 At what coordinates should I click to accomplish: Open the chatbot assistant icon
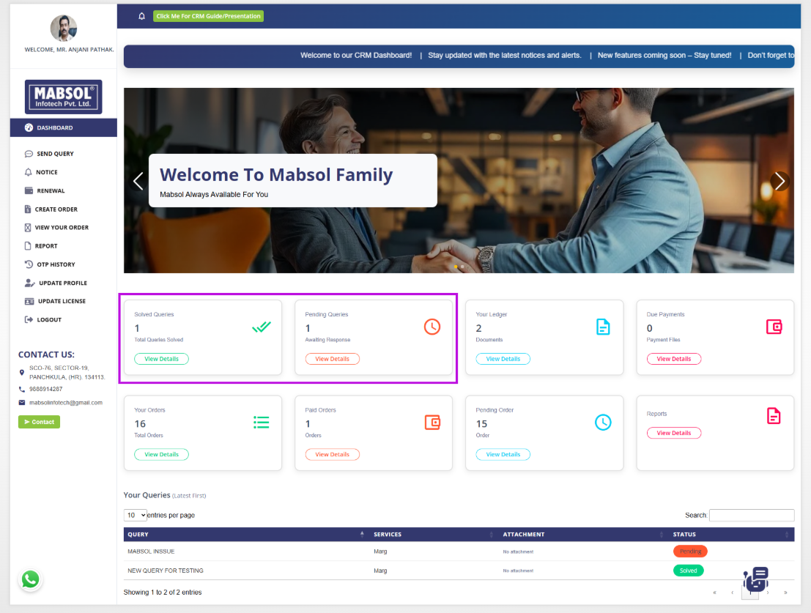click(756, 579)
